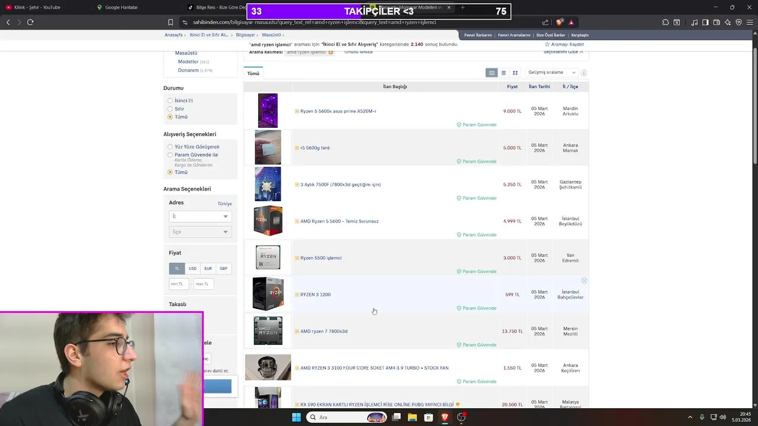Click the max TL price field
Screen dimensions: 758x426
point(203,284)
